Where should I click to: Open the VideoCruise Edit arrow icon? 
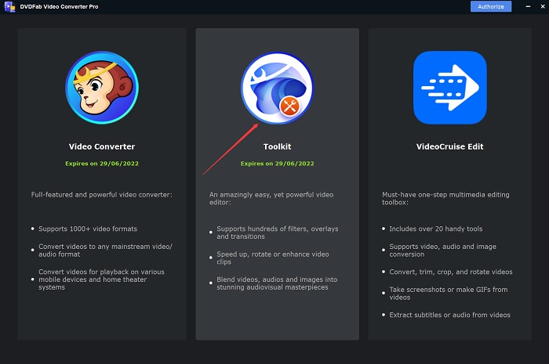(450, 88)
